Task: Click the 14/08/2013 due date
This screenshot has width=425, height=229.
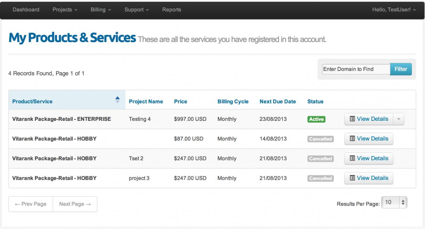Action: coord(273,139)
